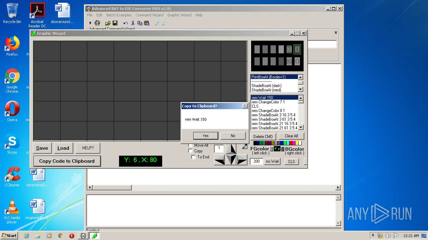The height and width of the screenshot is (240, 428).
Task: Click the Delete CMD button
Action: click(x=263, y=136)
